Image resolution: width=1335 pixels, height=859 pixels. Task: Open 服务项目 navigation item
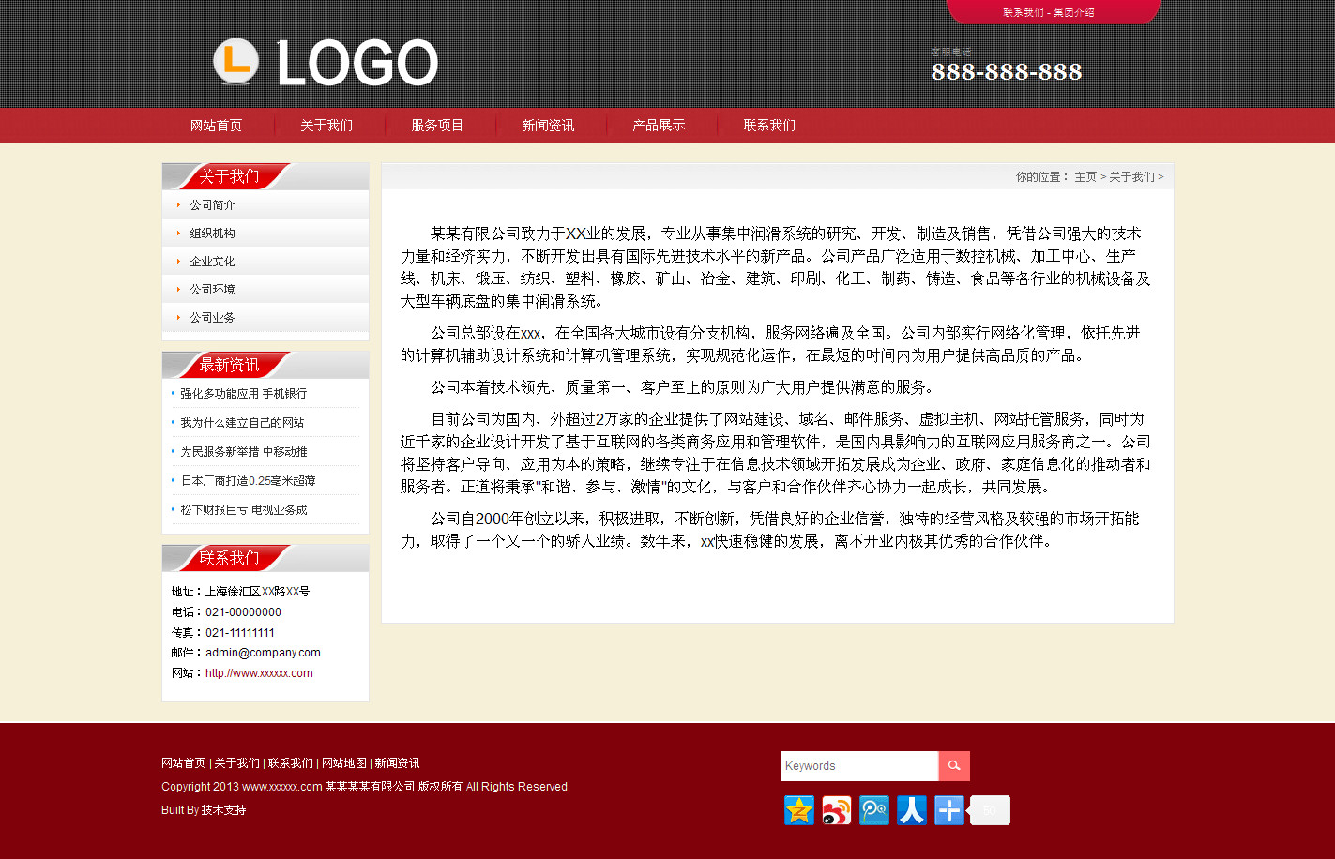[437, 126]
